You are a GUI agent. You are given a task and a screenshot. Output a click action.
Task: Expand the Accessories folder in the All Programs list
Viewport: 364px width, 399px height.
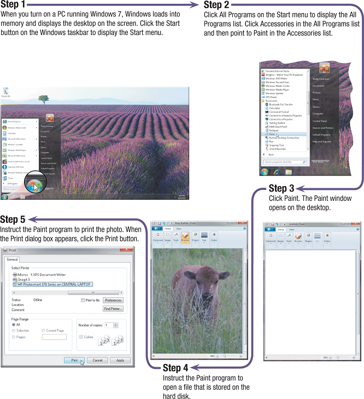click(x=269, y=101)
